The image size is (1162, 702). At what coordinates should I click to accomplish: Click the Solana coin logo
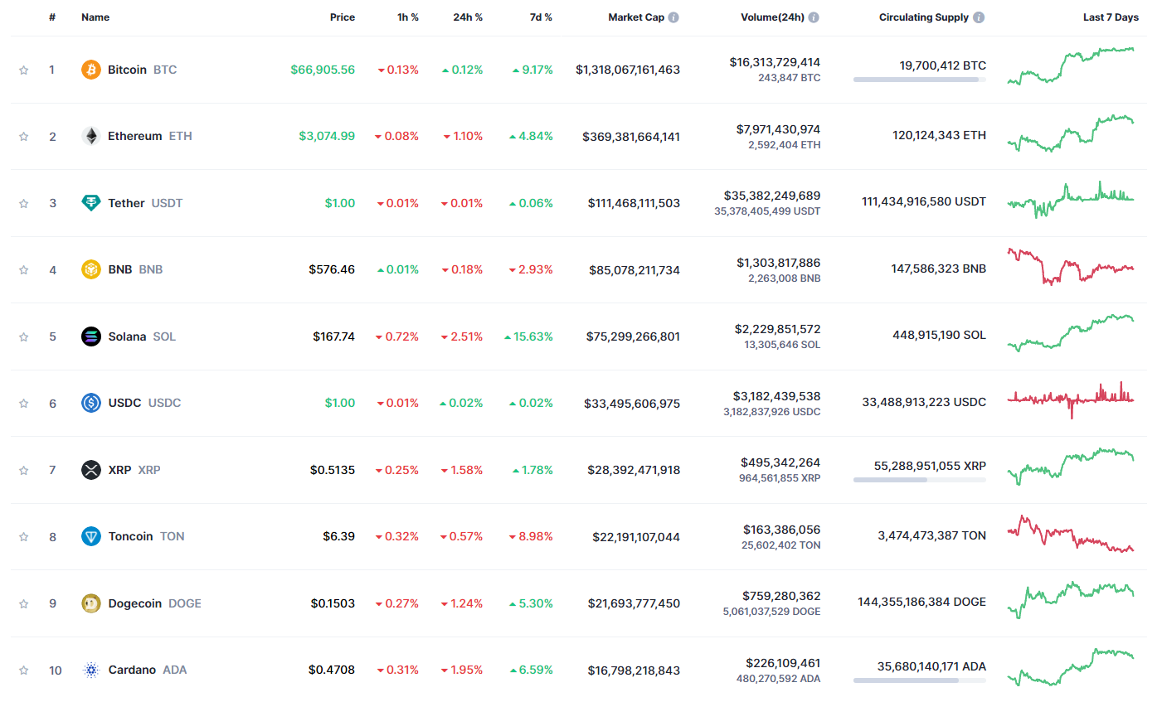(x=91, y=336)
